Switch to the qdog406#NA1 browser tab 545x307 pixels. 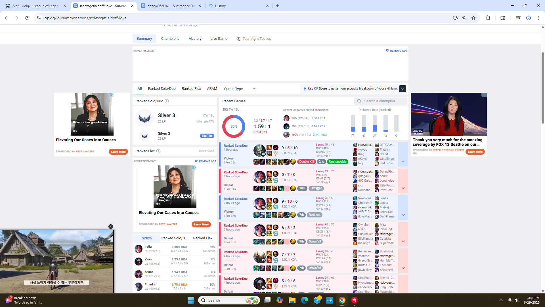[x=171, y=6]
